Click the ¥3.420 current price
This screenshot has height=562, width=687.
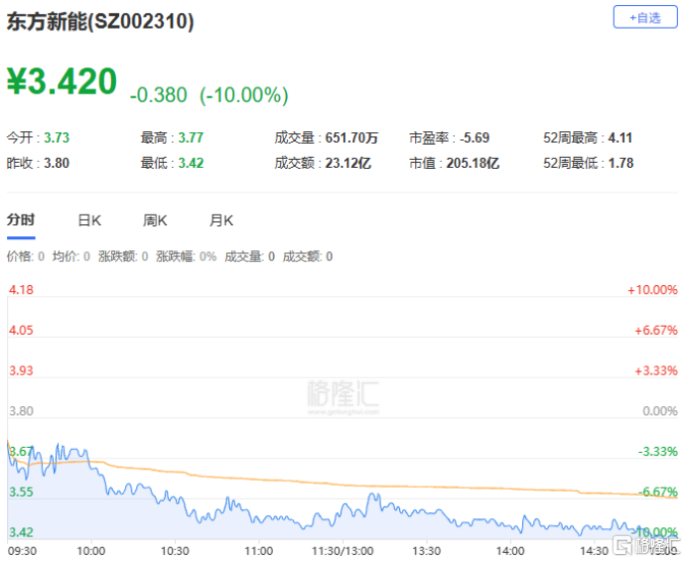coord(63,83)
